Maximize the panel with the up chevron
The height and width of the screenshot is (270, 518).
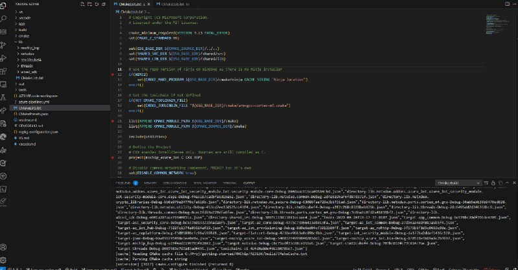pos(508,183)
